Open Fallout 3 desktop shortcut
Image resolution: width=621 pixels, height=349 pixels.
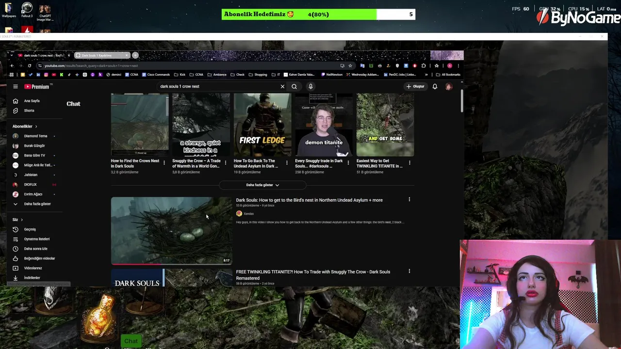coord(27,10)
